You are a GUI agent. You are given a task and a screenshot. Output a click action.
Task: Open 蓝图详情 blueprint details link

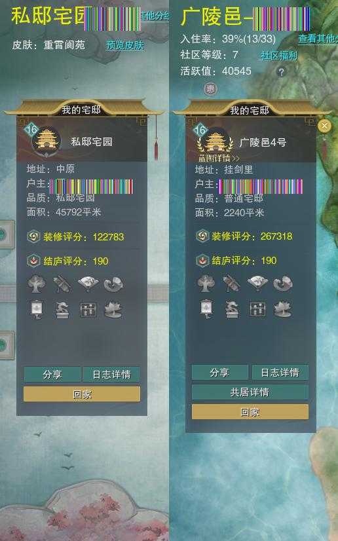(219, 159)
